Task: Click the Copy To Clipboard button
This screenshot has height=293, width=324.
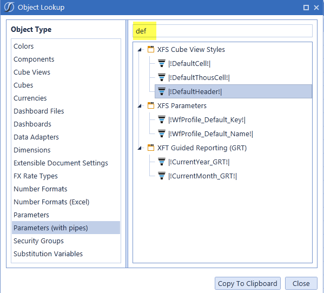Action: tap(248, 283)
